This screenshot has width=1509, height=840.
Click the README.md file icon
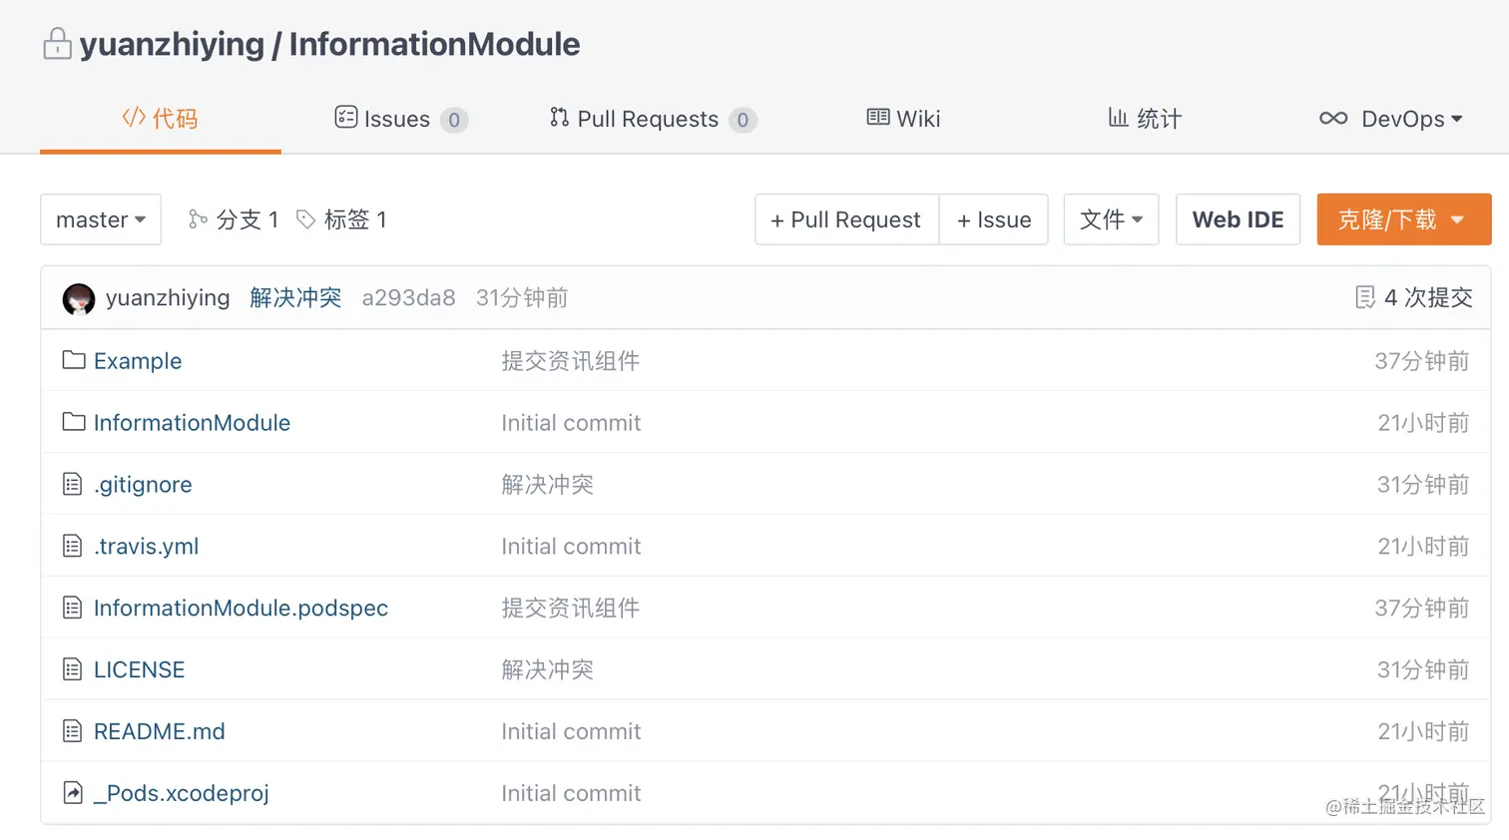[72, 731]
